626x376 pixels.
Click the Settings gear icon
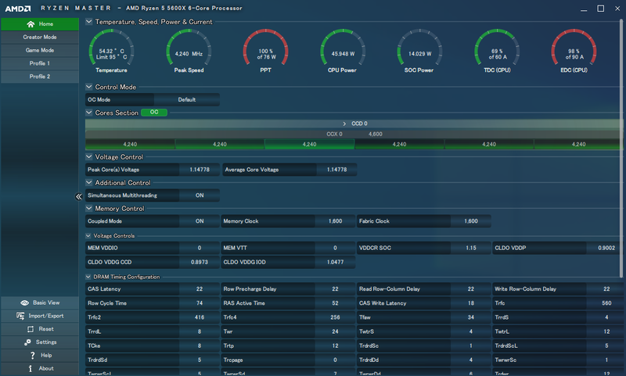(x=27, y=342)
